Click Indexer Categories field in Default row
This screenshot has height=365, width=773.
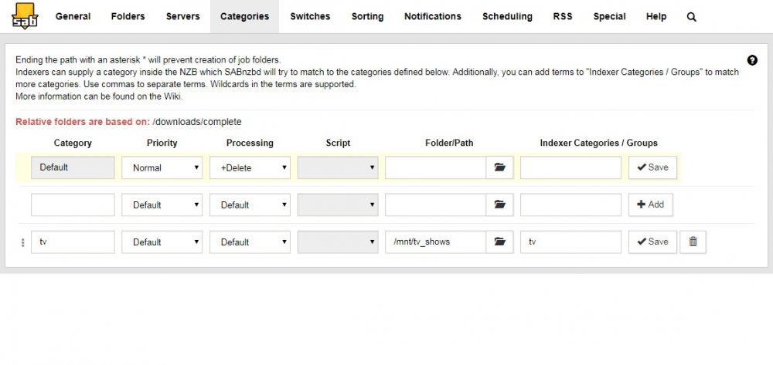(x=571, y=167)
